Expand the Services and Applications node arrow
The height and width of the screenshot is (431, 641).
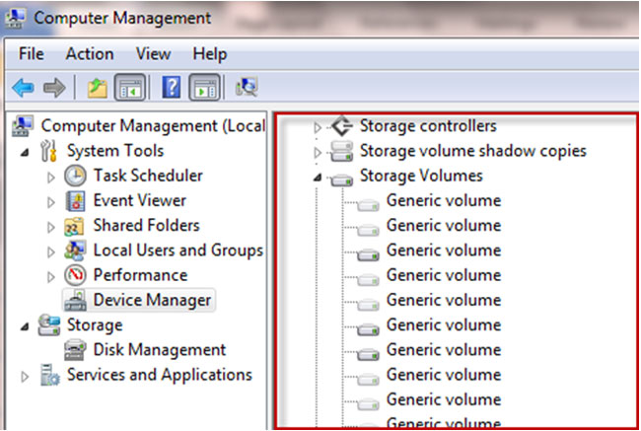click(25, 376)
